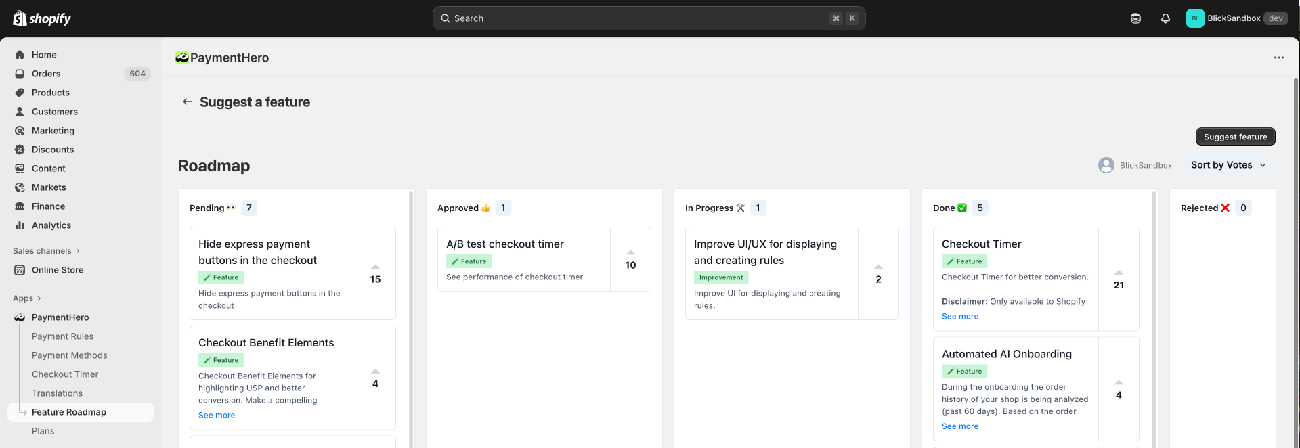Click the Products tag icon
The image size is (1300, 448).
click(20, 93)
